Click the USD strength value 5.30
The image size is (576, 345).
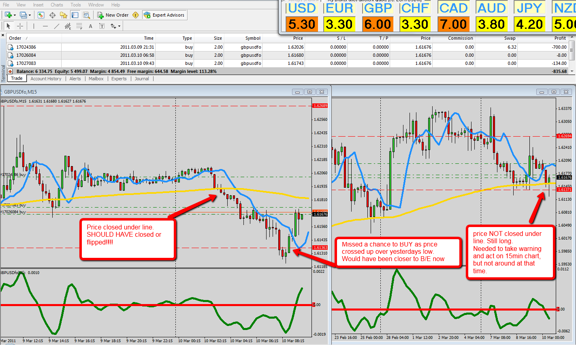pos(302,24)
